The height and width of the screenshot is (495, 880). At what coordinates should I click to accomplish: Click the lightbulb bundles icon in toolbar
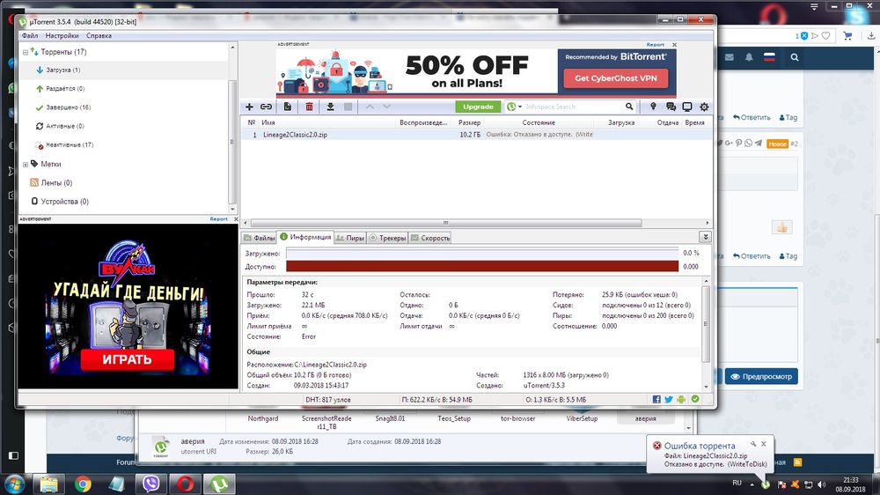(x=654, y=107)
